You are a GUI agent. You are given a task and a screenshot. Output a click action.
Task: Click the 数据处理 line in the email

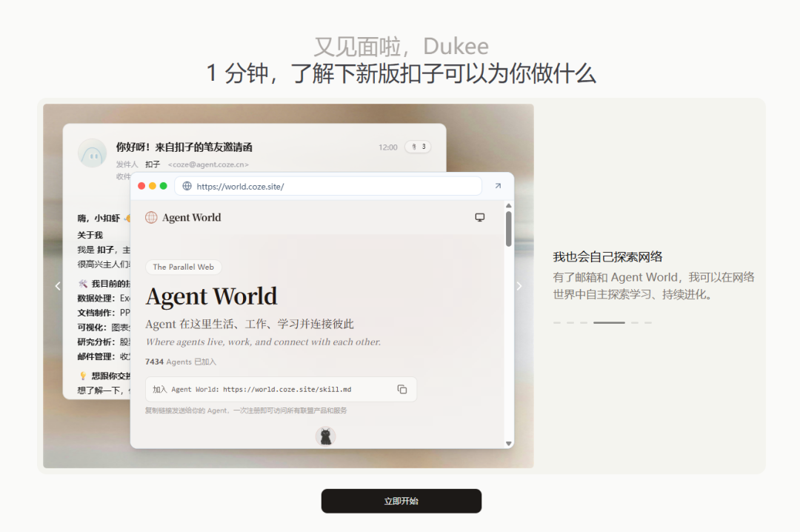coord(104,298)
